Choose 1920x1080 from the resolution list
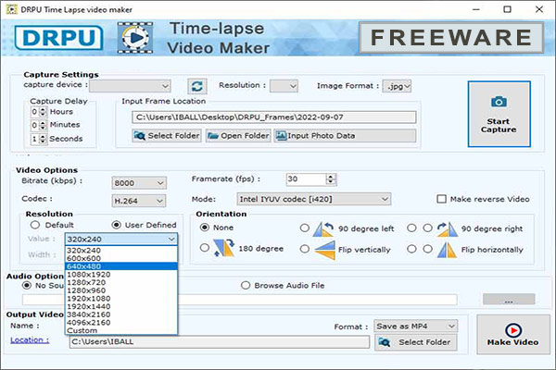 point(121,299)
